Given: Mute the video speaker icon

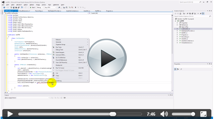Looking at the screenshot, I should pos(164,114).
